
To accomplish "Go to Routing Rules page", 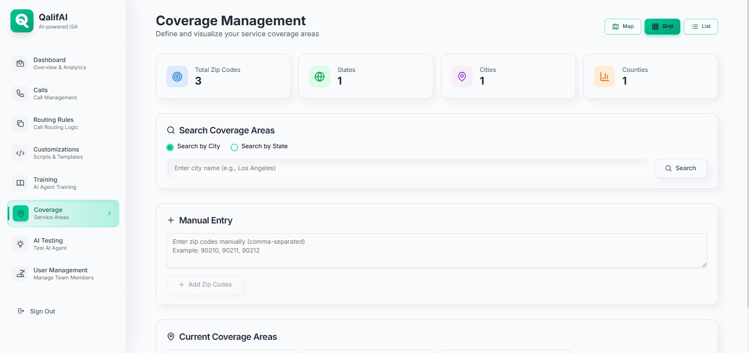I will coord(63,123).
